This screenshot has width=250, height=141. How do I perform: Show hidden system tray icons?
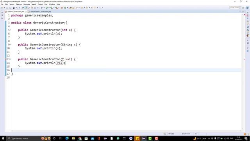point(209,138)
